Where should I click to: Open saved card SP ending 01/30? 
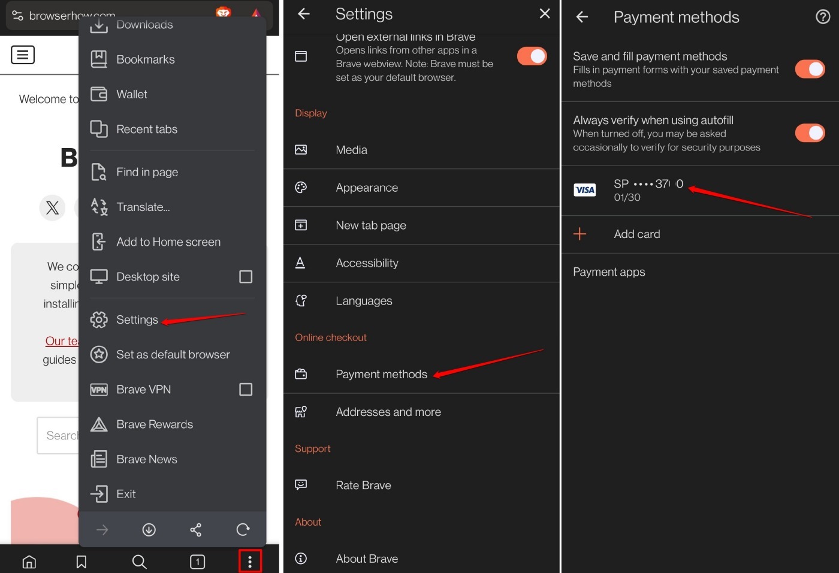pyautogui.click(x=700, y=191)
